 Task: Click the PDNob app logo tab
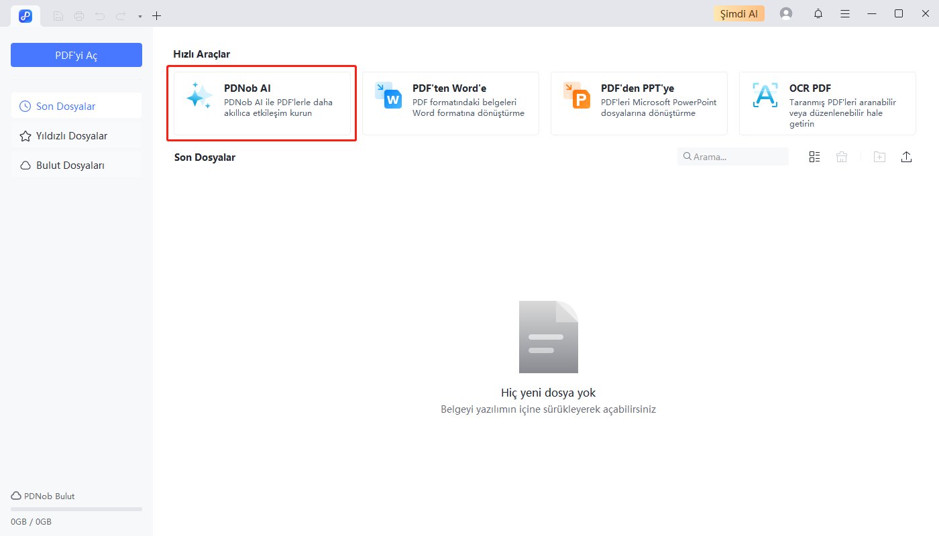(x=25, y=16)
